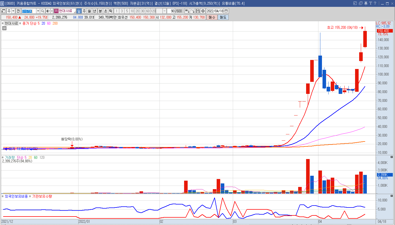Click current price tag 150,400 on axis
This screenshot has height=225, width=395.
384,31
